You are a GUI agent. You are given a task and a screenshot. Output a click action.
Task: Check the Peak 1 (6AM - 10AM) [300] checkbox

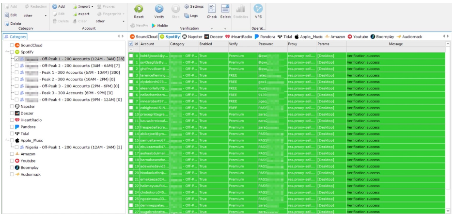coord(17,72)
